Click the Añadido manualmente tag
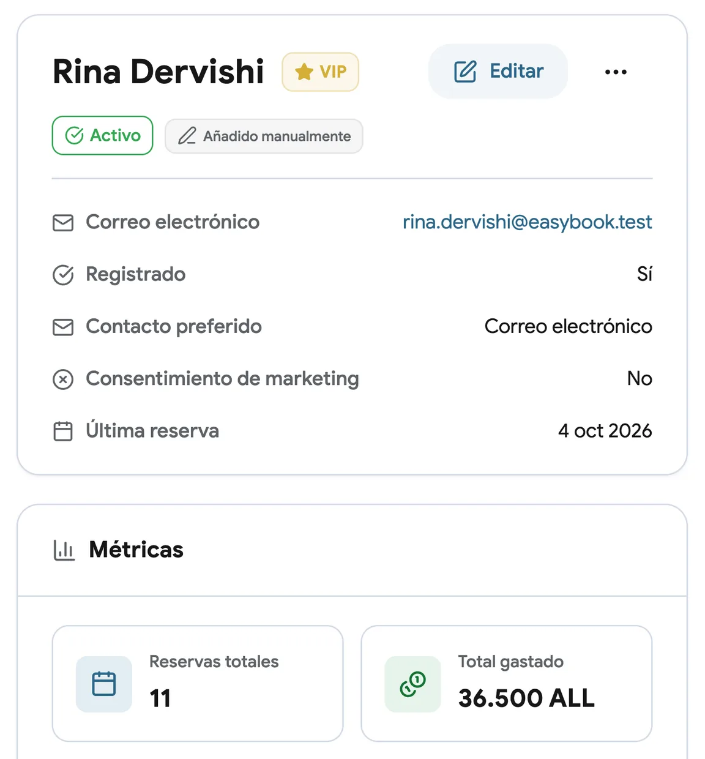Image resolution: width=705 pixels, height=759 pixels. 264,136
